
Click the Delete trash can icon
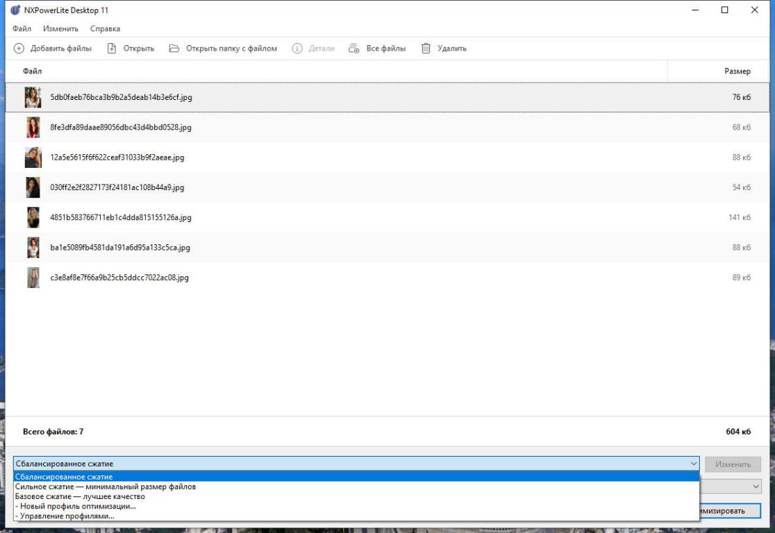coord(426,49)
